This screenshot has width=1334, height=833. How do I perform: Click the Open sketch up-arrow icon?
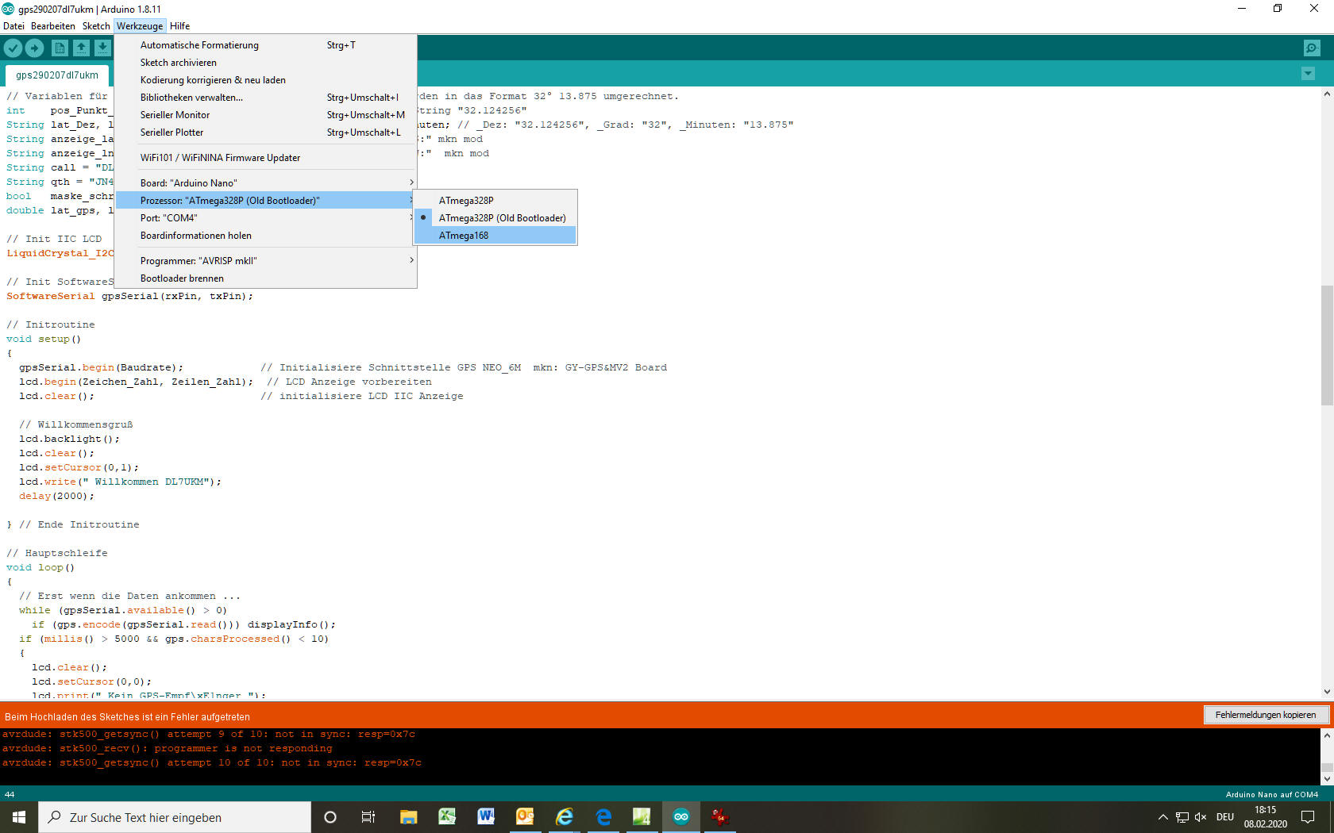[81, 48]
